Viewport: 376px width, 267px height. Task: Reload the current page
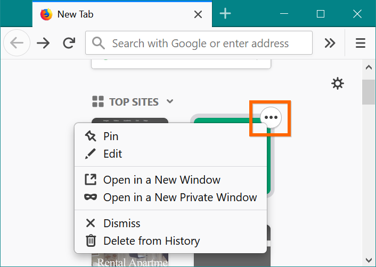69,44
